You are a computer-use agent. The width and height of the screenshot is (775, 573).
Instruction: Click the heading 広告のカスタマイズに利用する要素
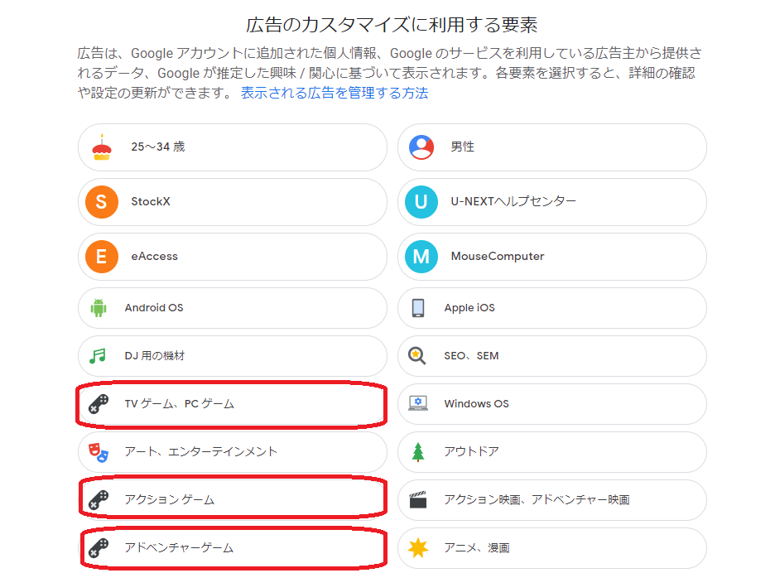point(392,25)
